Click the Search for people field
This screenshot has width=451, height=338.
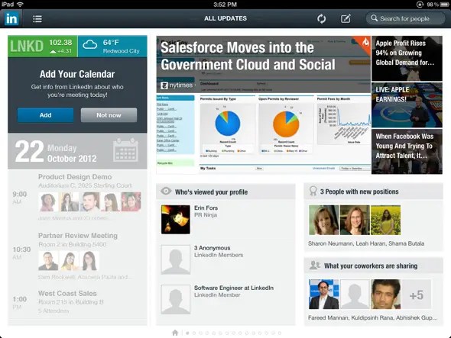click(x=405, y=18)
